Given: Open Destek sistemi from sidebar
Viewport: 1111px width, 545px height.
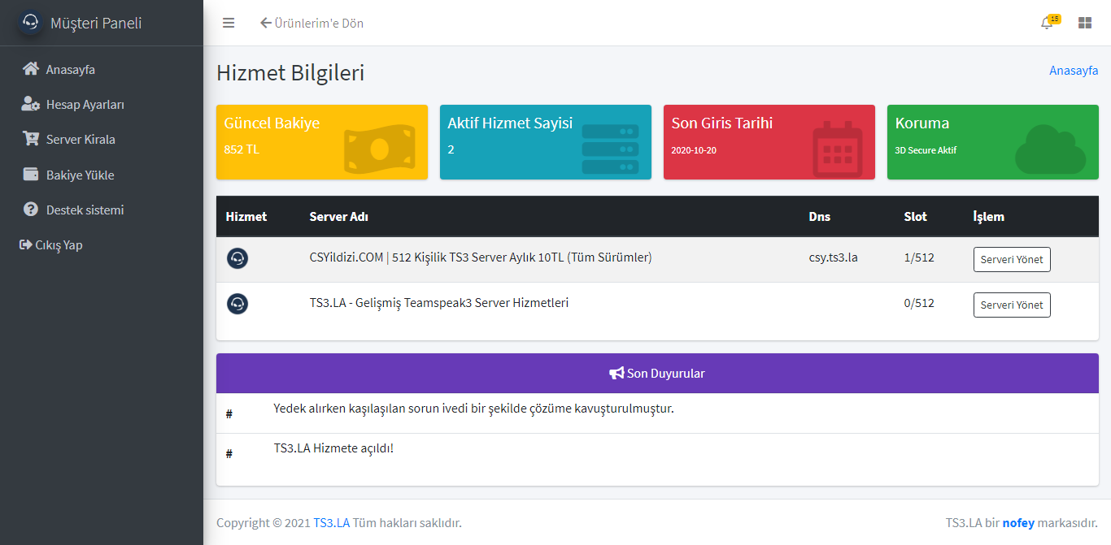Looking at the screenshot, I should [x=85, y=210].
